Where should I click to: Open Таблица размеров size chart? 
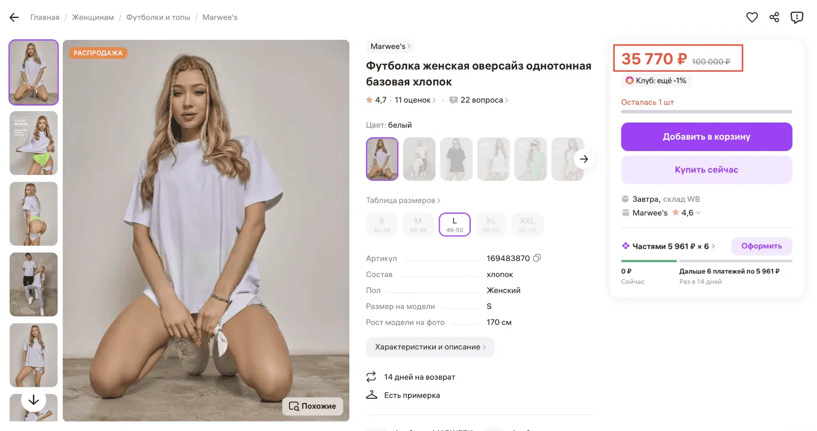(x=403, y=201)
